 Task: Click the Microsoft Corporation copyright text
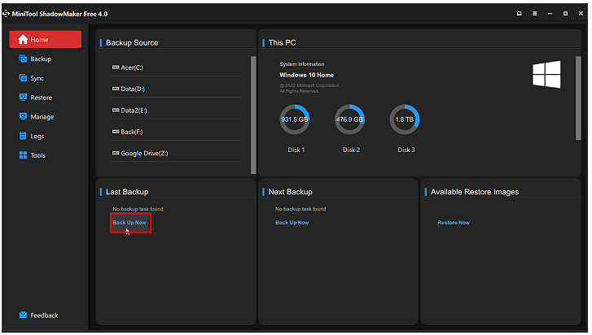pos(309,88)
